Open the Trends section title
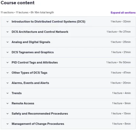The height and width of the screenshot is (130, 136). (17, 93)
